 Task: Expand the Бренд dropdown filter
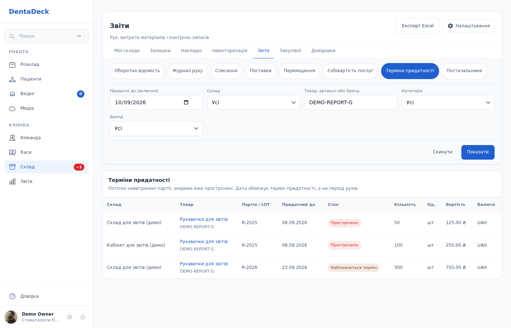coord(156,129)
